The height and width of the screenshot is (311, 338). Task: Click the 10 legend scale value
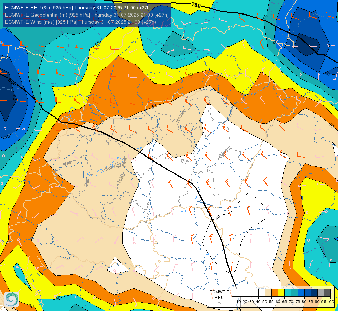[x=239, y=302]
